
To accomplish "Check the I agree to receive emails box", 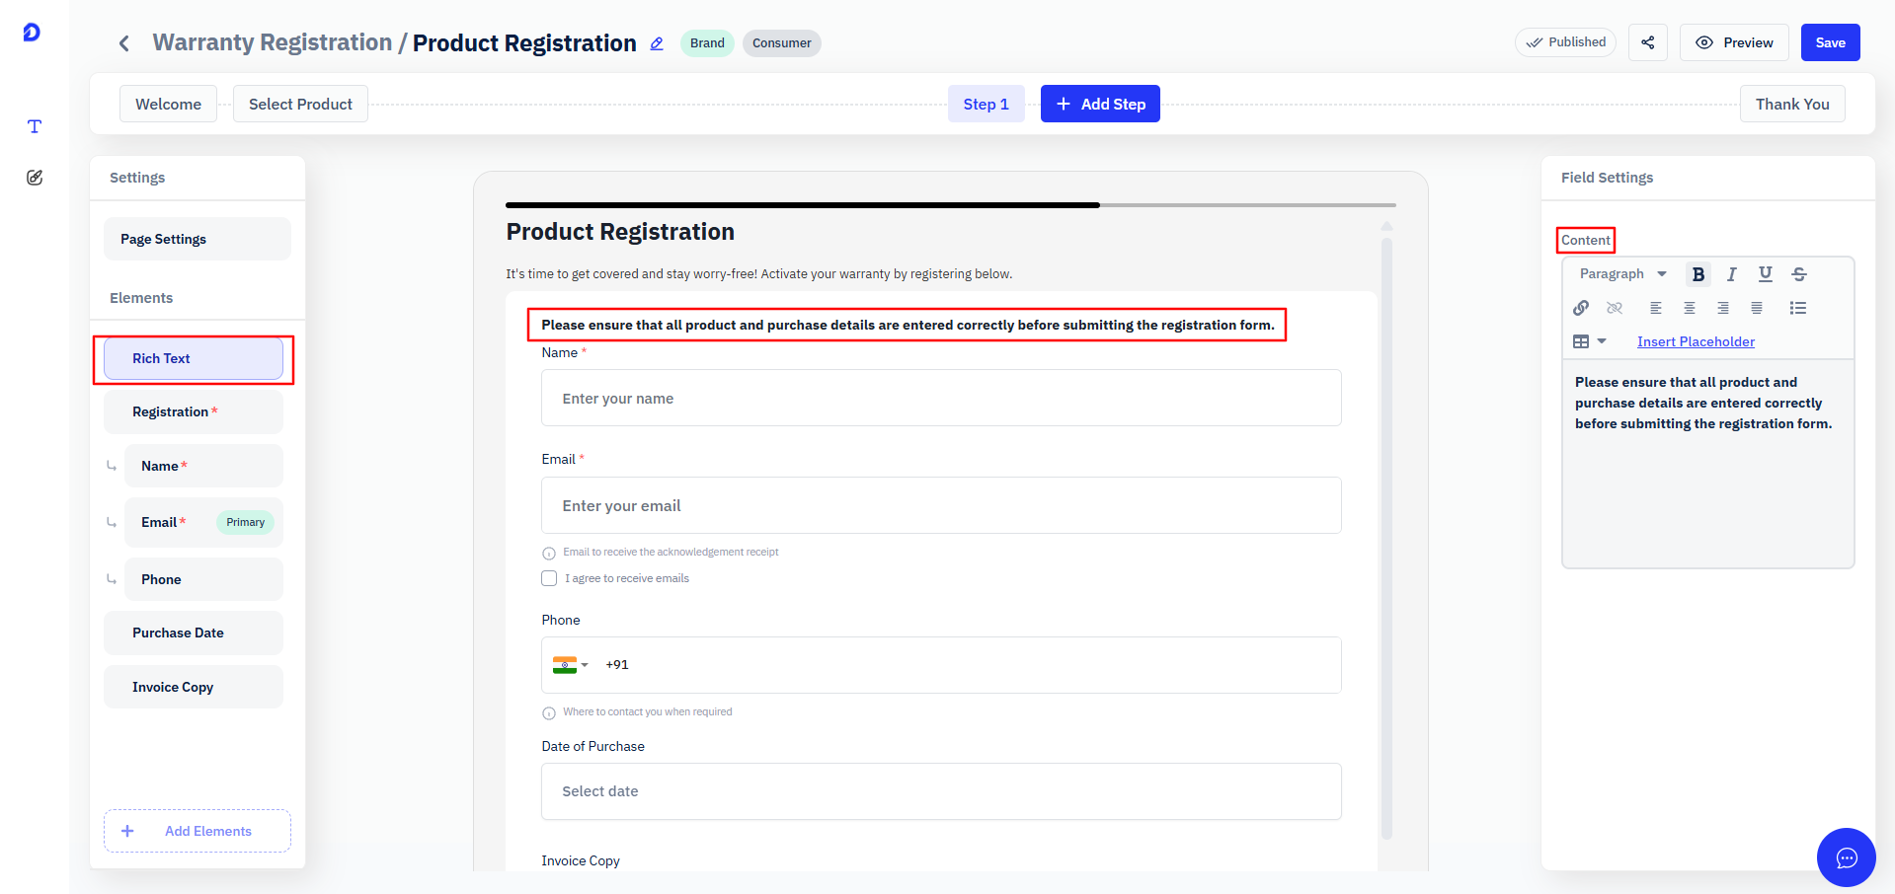I will point(549,578).
